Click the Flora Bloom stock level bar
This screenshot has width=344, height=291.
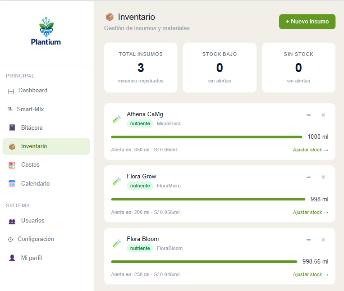pos(204,262)
